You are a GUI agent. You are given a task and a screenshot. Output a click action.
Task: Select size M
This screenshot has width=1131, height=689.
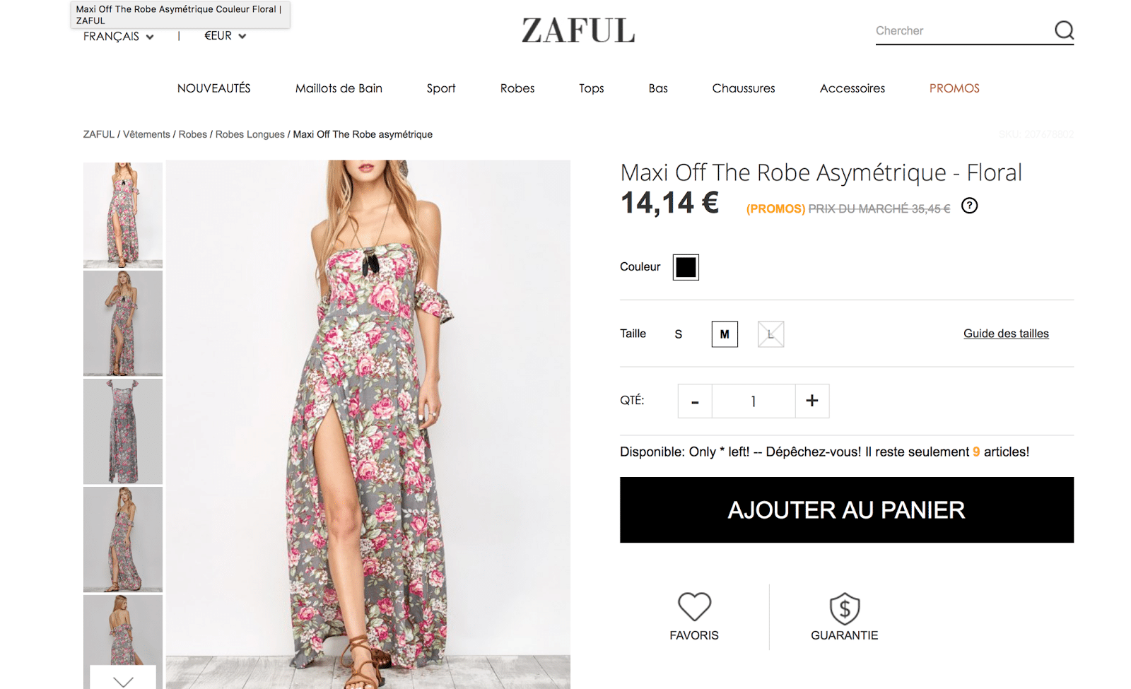[725, 334]
